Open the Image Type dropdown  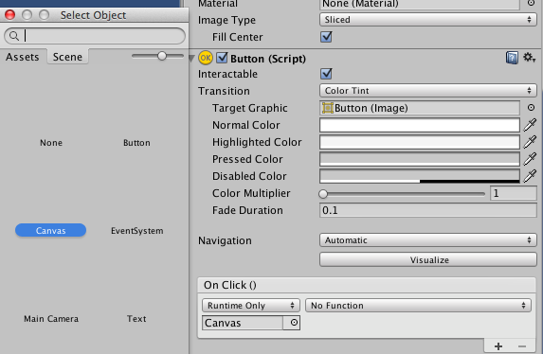[428, 20]
